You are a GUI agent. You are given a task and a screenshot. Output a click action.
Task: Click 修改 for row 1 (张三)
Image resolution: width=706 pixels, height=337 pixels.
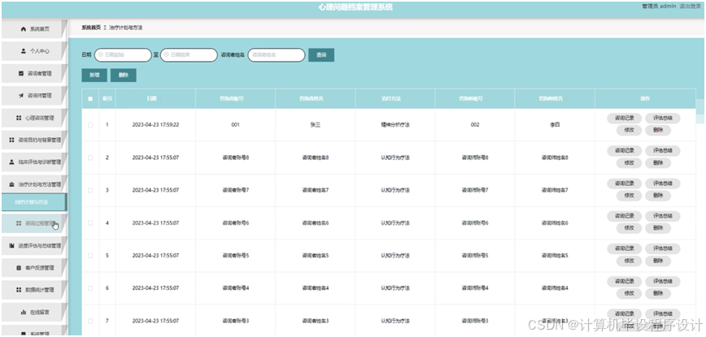629,131
